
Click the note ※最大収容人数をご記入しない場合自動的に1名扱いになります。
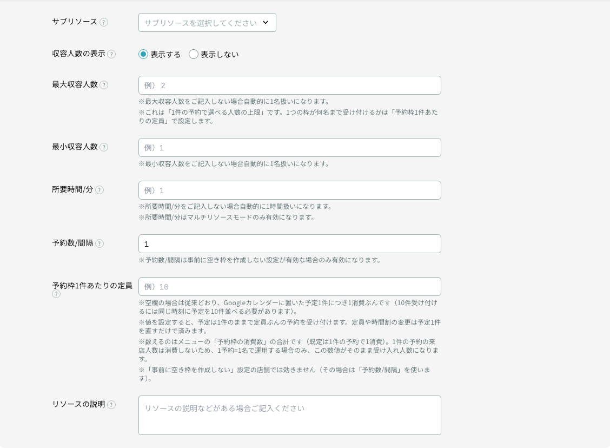click(x=234, y=102)
